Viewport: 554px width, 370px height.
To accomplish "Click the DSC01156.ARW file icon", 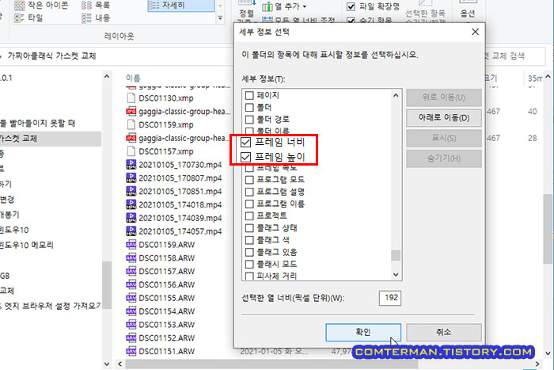I will pos(131,284).
